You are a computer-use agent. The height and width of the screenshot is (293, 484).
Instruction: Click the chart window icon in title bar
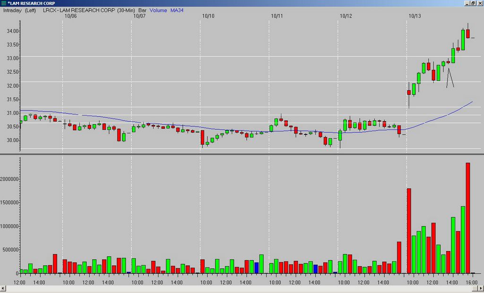click(3, 3)
